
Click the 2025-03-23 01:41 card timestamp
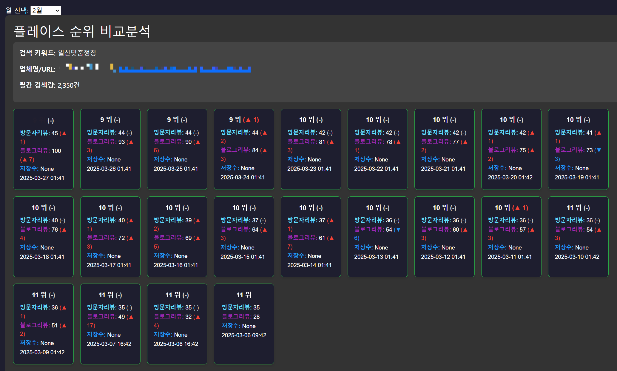(309, 169)
